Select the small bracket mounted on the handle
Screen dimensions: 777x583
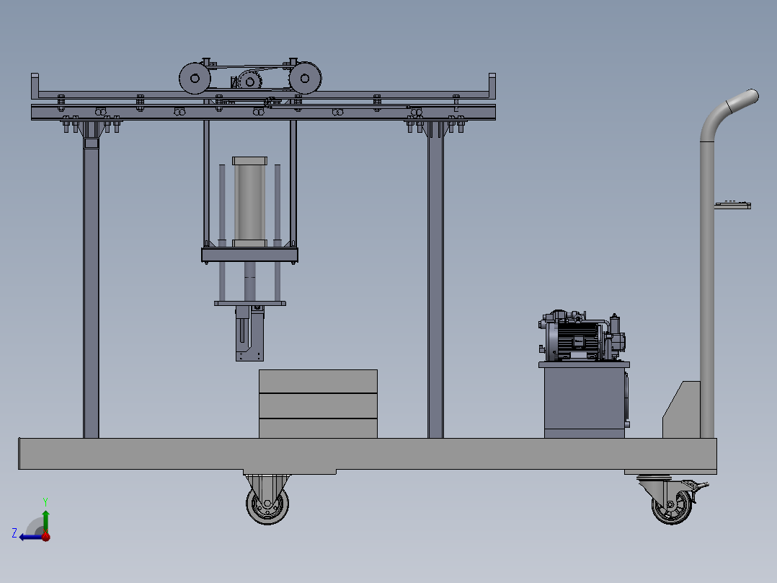tap(732, 204)
